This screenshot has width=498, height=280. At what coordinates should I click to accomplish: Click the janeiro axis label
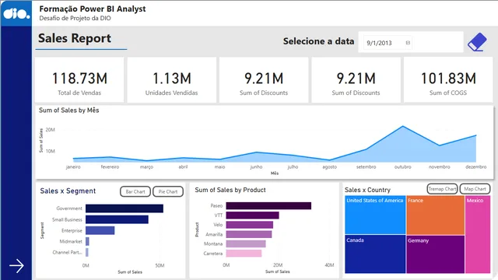tap(73, 166)
